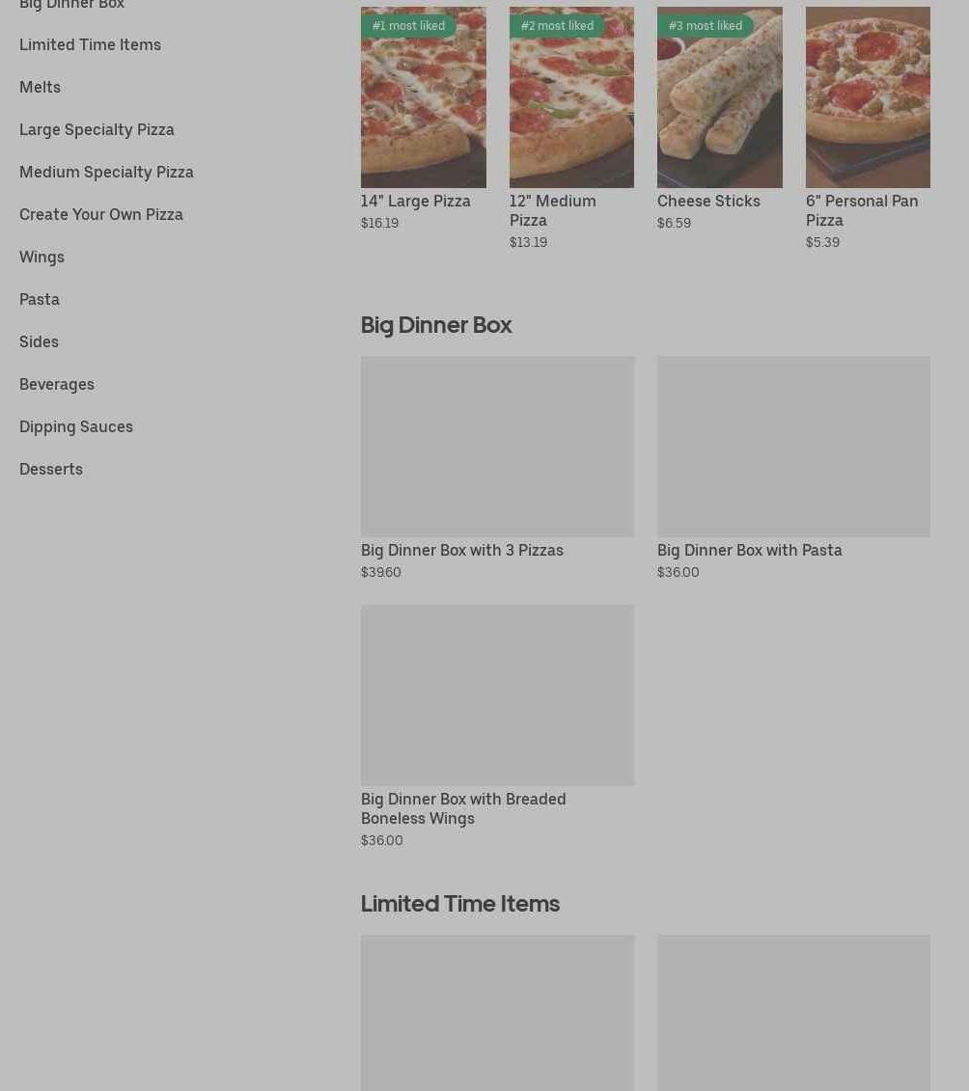Jump to Medium Specialty Pizza section
Image resolution: width=969 pixels, height=1091 pixels.
tap(106, 172)
